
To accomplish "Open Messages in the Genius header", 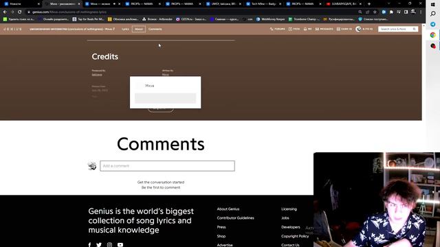I will (x=324, y=29).
